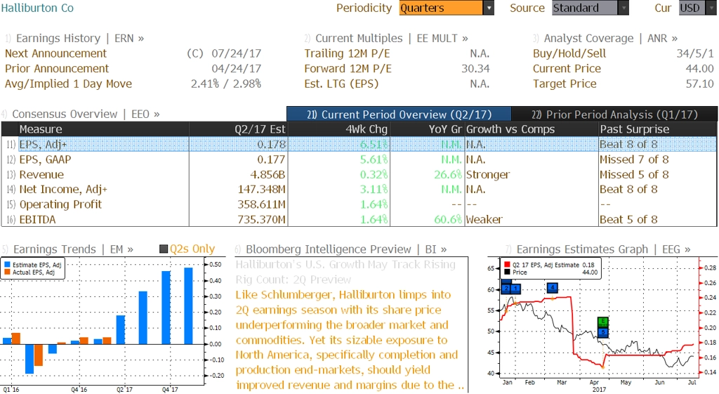Open Current Multiples EE MULT link
This screenshot has height=394, width=719.
tap(386, 39)
